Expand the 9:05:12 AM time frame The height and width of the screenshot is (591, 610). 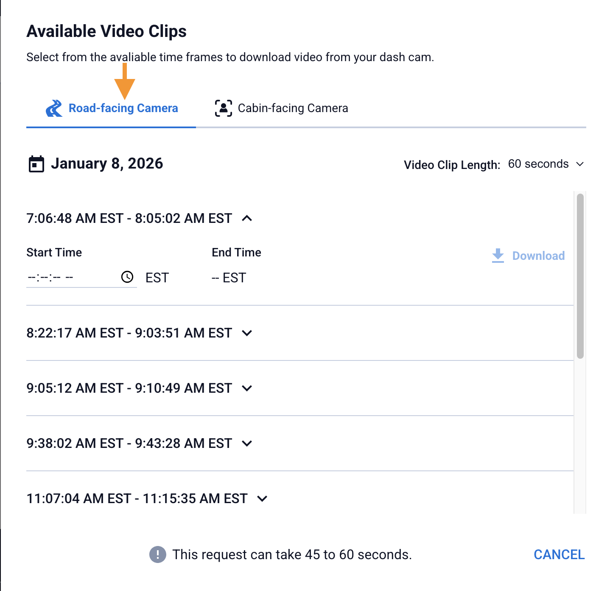tap(247, 388)
